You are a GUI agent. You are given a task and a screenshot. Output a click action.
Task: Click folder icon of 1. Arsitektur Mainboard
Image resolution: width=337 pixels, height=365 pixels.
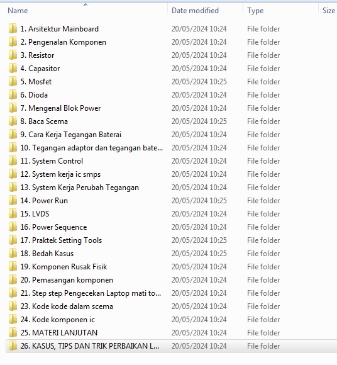point(13,28)
